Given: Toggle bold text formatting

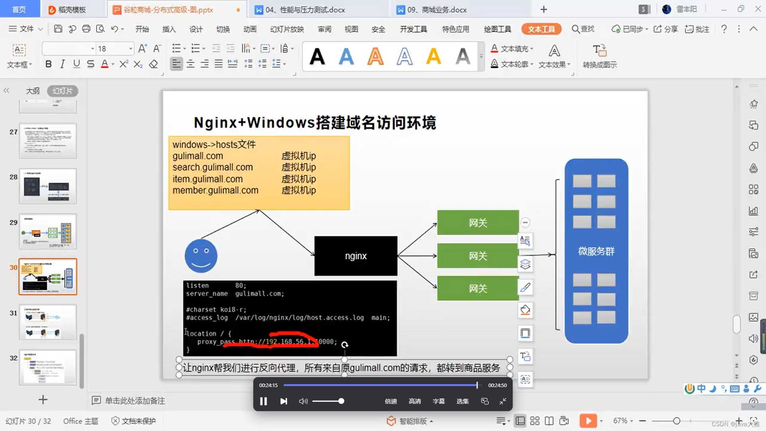Looking at the screenshot, I should pyautogui.click(x=48, y=64).
